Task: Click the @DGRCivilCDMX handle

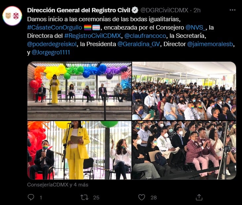Action: (x=164, y=10)
